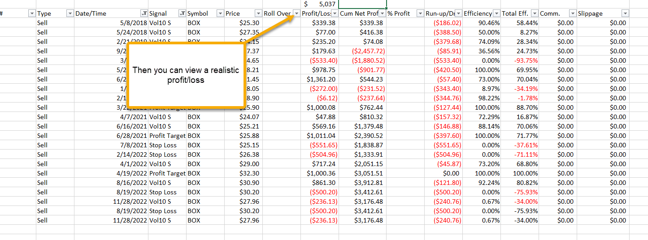The height and width of the screenshot is (240, 648).
Task: Select the $416.38 cumulative profit cell
Action: [x=362, y=32]
